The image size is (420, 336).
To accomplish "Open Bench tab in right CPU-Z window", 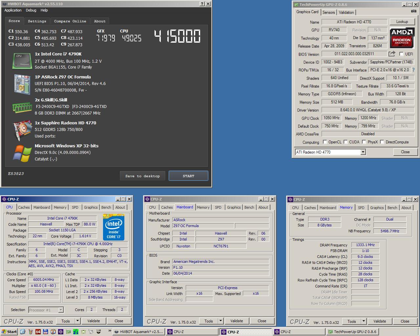I will point(392,208).
